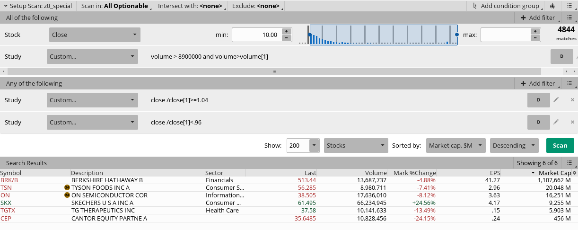Remove the close/close[1]<.96 filter
Viewport: 578px width, 230px height.
(572, 122)
